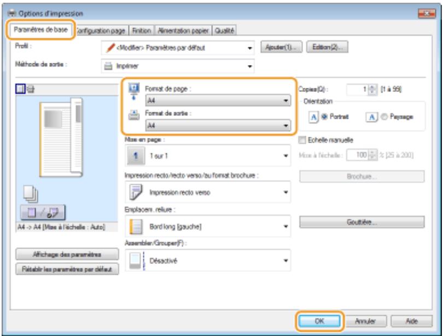Screen dimensions: 443x336
Task: Open the Emplacem. reliure dropdown
Action: (208, 226)
